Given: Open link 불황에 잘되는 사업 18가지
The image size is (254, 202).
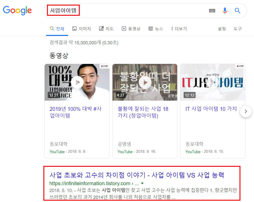Looking at the screenshot, I should (143, 112).
